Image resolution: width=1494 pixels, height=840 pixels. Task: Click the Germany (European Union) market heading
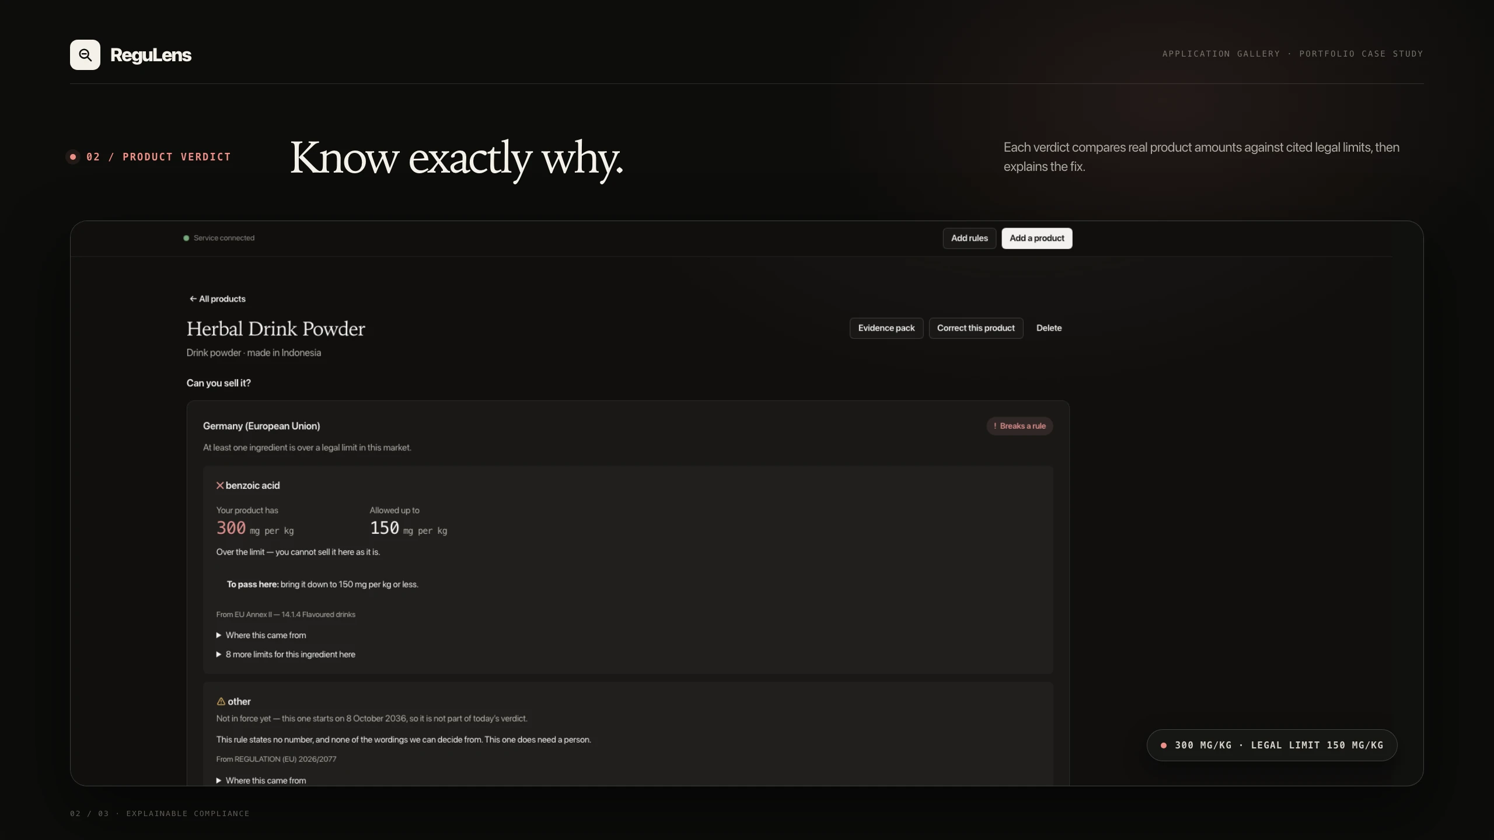[x=261, y=426]
